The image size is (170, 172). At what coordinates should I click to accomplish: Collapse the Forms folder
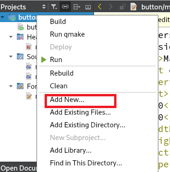tap(11, 86)
